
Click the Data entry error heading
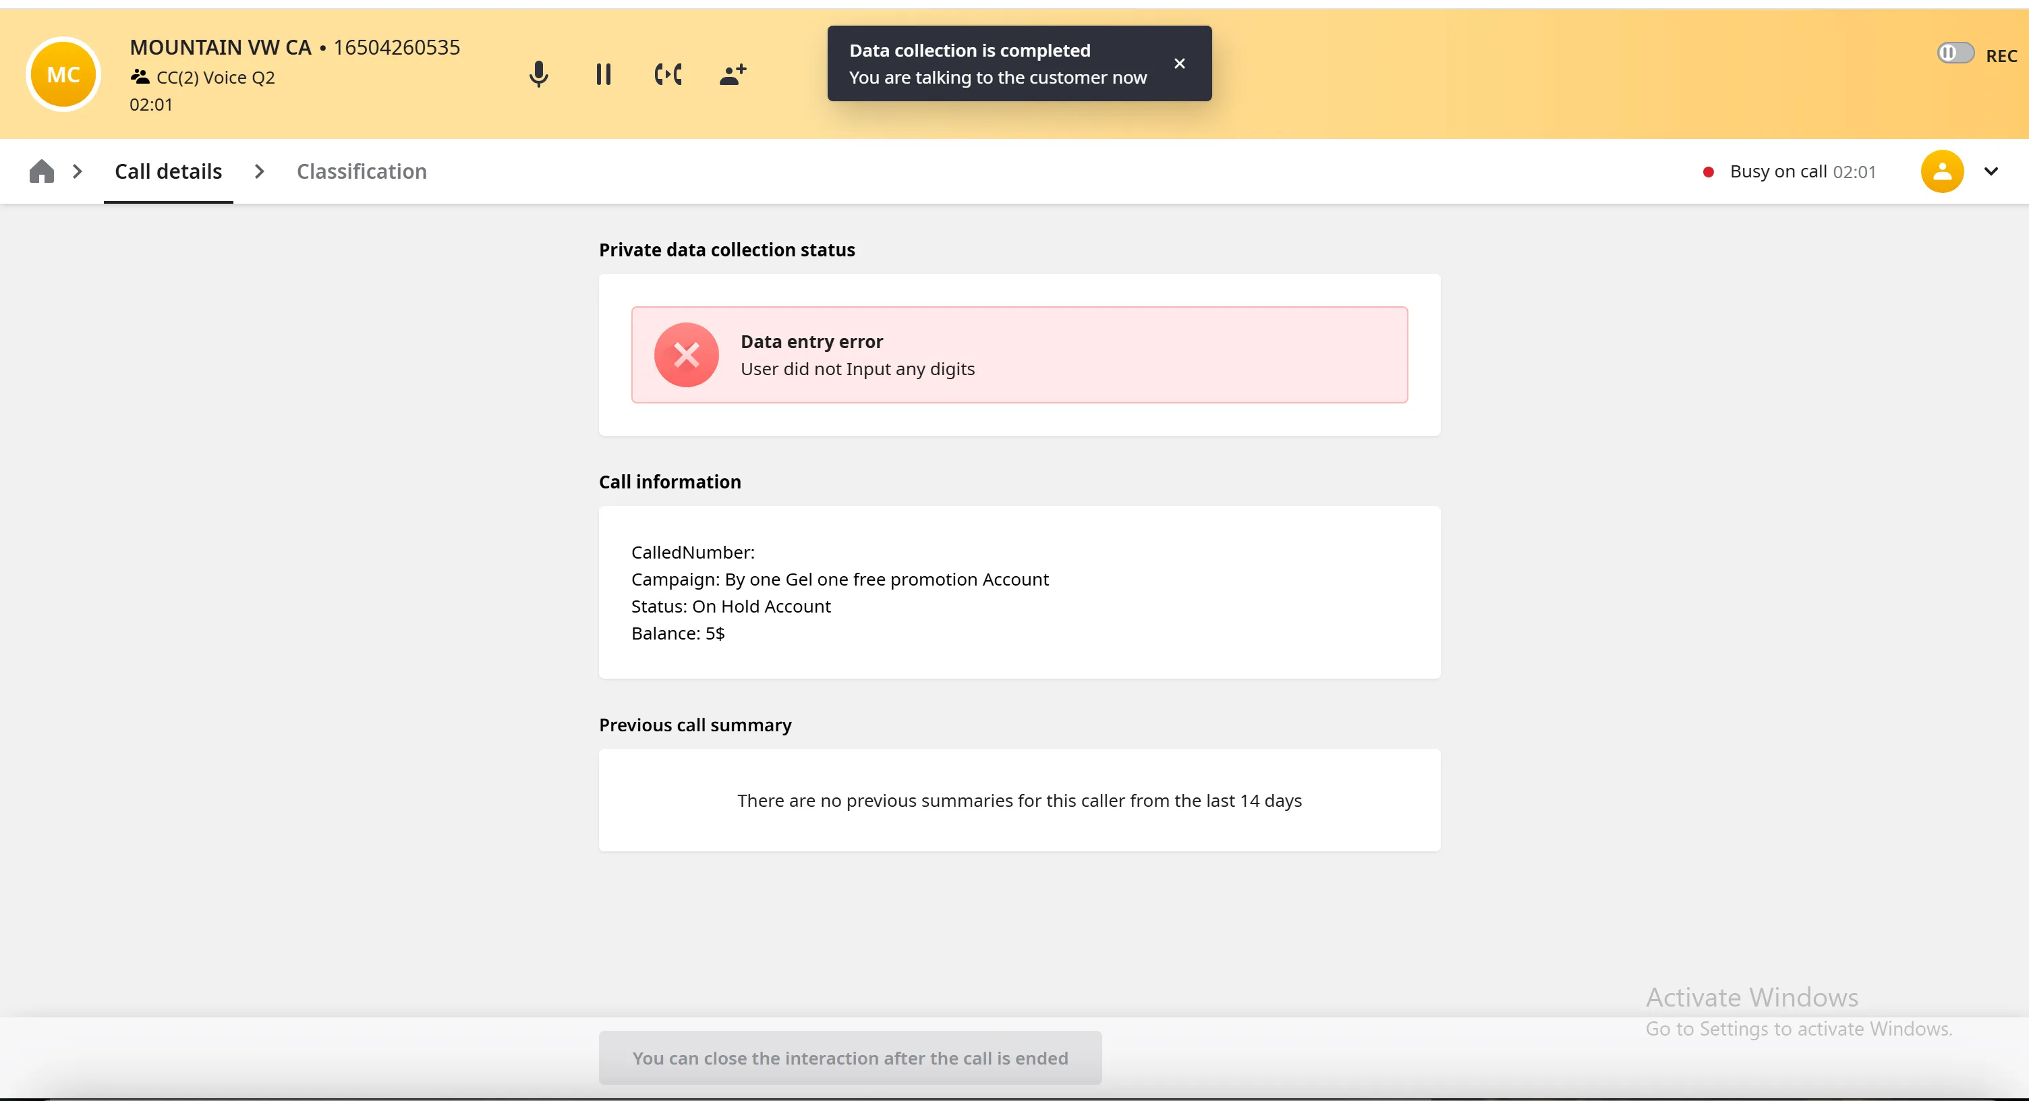click(x=811, y=342)
